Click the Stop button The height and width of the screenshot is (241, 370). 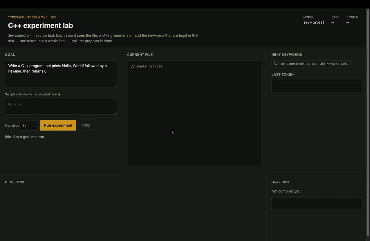click(x=86, y=125)
